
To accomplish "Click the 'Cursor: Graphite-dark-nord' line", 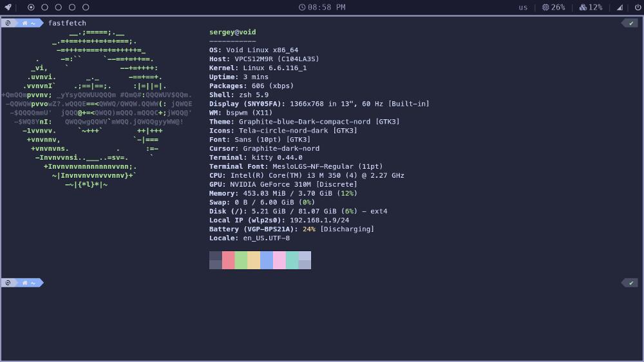I will [264, 149].
